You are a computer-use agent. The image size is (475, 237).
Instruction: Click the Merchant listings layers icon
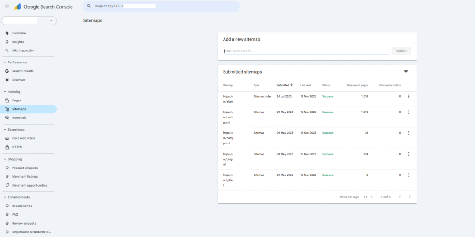[7, 176]
